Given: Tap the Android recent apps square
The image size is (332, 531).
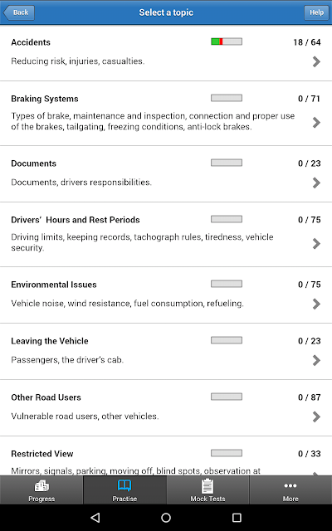Looking at the screenshot, I should [x=237, y=518].
